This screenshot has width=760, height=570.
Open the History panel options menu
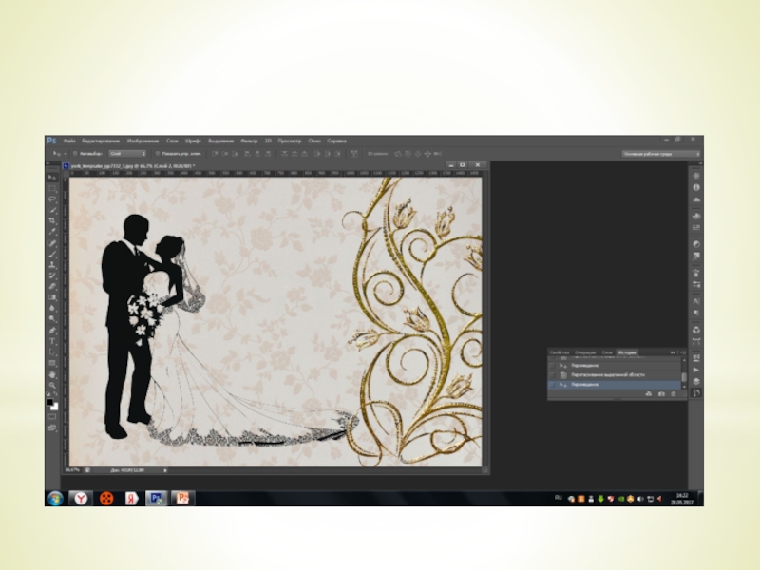[x=682, y=352]
